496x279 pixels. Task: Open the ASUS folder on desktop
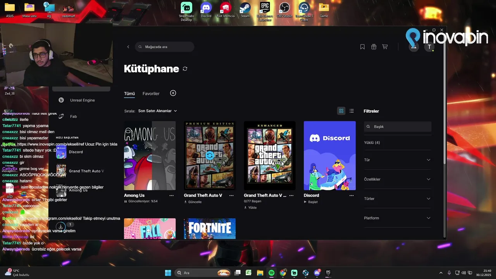click(10, 10)
